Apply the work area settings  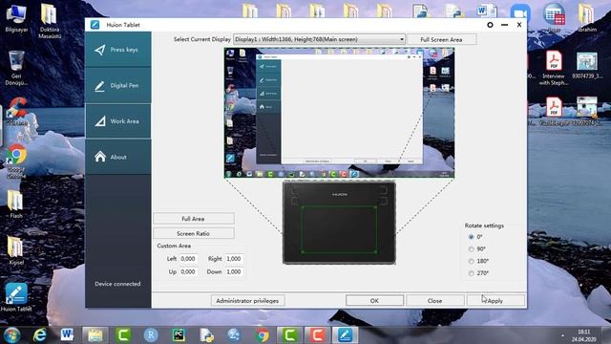tap(495, 301)
